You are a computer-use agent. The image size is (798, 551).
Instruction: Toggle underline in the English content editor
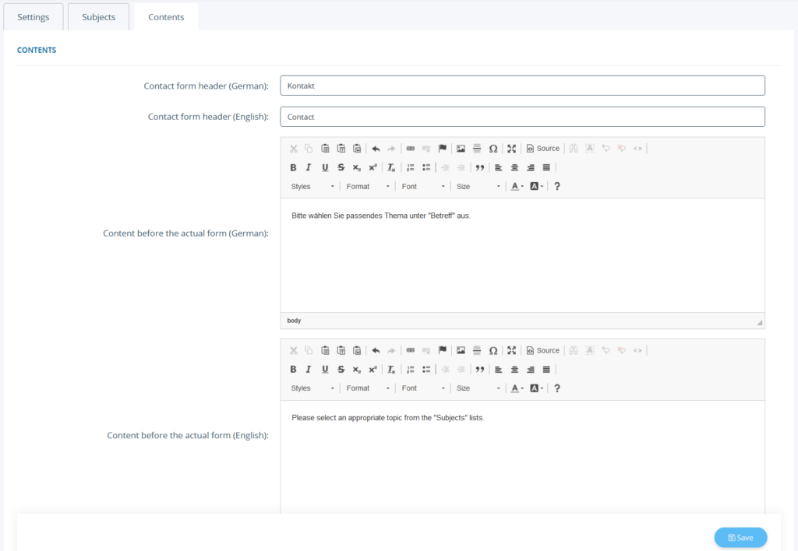click(x=325, y=369)
